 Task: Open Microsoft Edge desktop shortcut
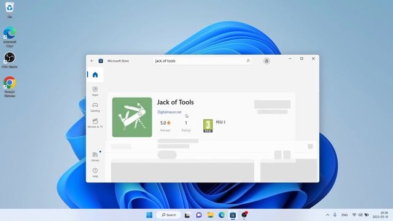[x=10, y=37]
